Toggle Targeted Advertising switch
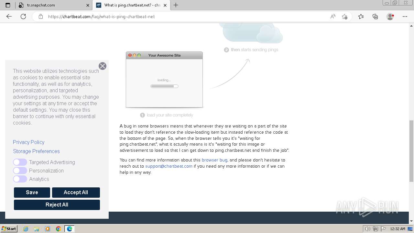Screen dimensions: 414x233 point(20,162)
